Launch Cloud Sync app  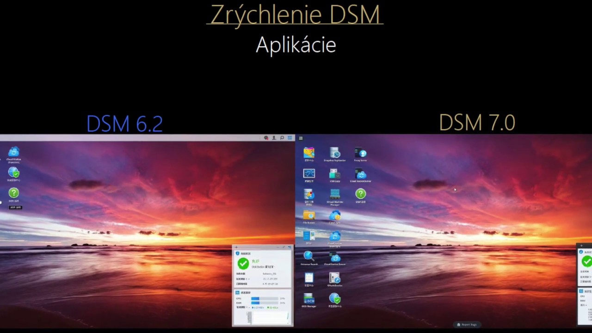pyautogui.click(x=335, y=215)
